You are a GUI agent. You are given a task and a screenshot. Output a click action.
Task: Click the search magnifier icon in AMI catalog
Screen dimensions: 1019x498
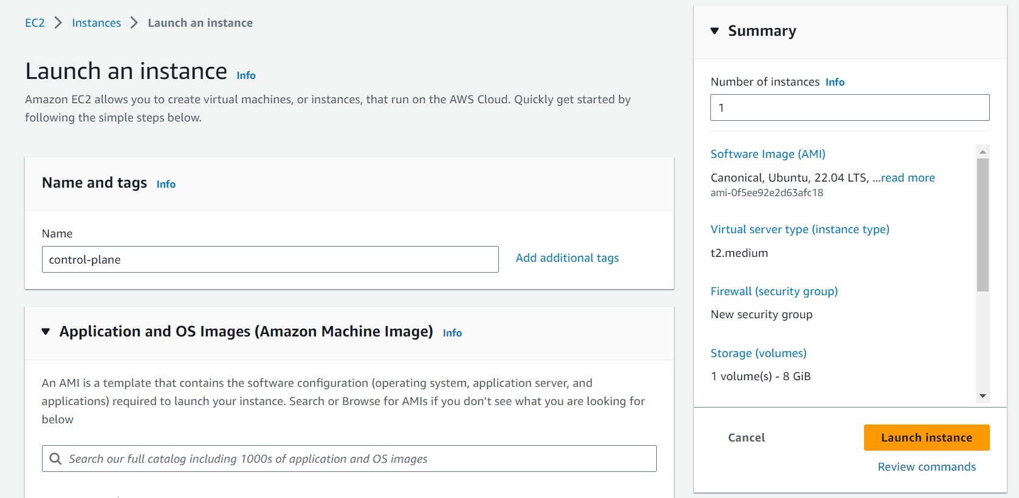coord(55,459)
